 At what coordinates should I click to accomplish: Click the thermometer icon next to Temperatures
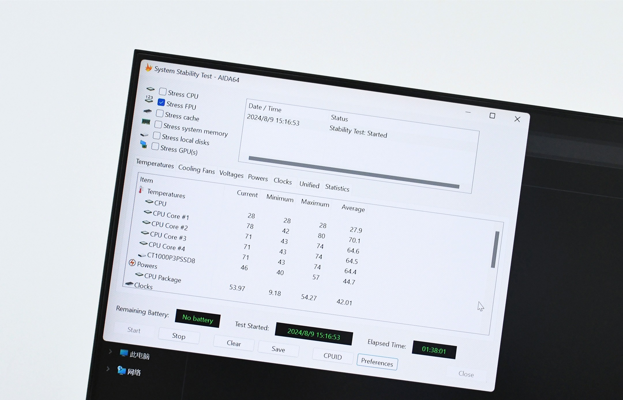coord(141,189)
